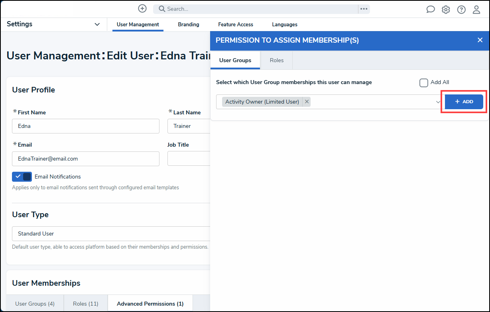Open the user group selection dropdown arrow
The height and width of the screenshot is (312, 490).
click(x=438, y=102)
